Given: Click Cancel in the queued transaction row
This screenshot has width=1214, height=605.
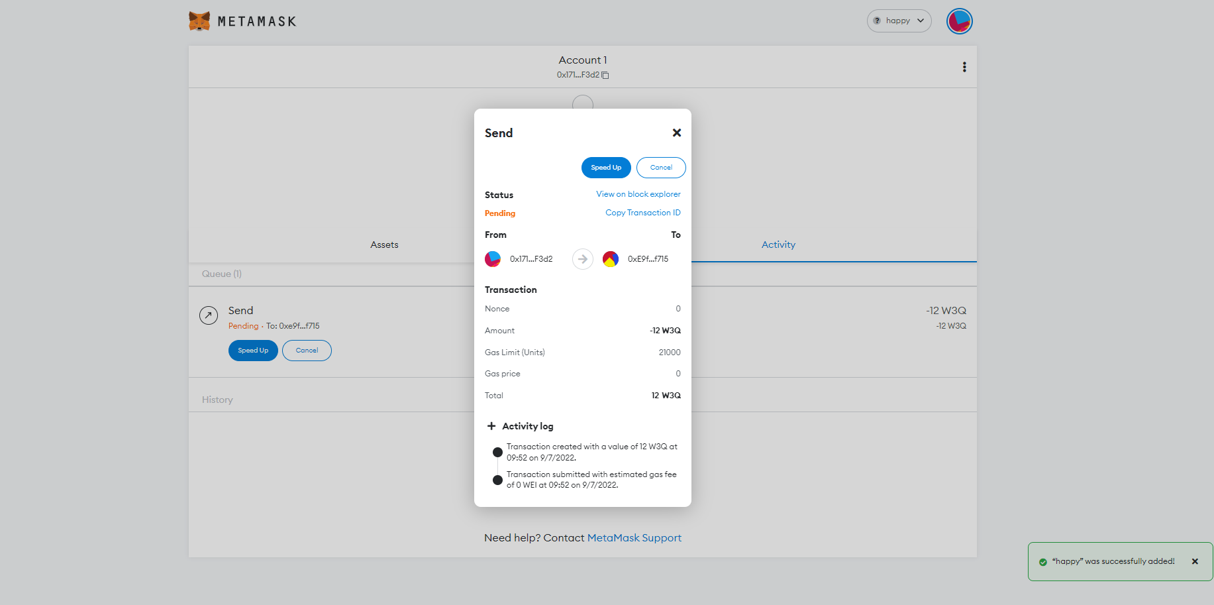Looking at the screenshot, I should pos(307,351).
